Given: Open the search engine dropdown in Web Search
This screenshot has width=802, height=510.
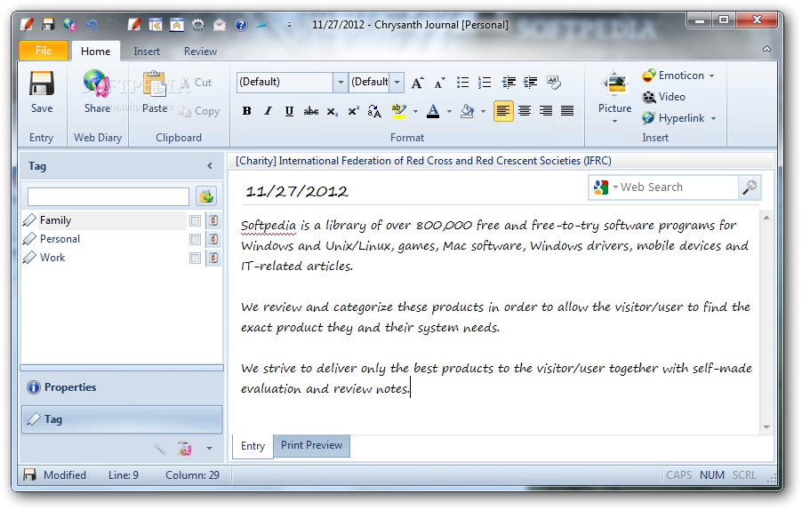Looking at the screenshot, I should 615,187.
